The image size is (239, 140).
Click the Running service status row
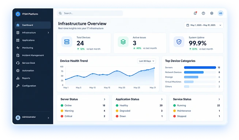(x=197, y=105)
